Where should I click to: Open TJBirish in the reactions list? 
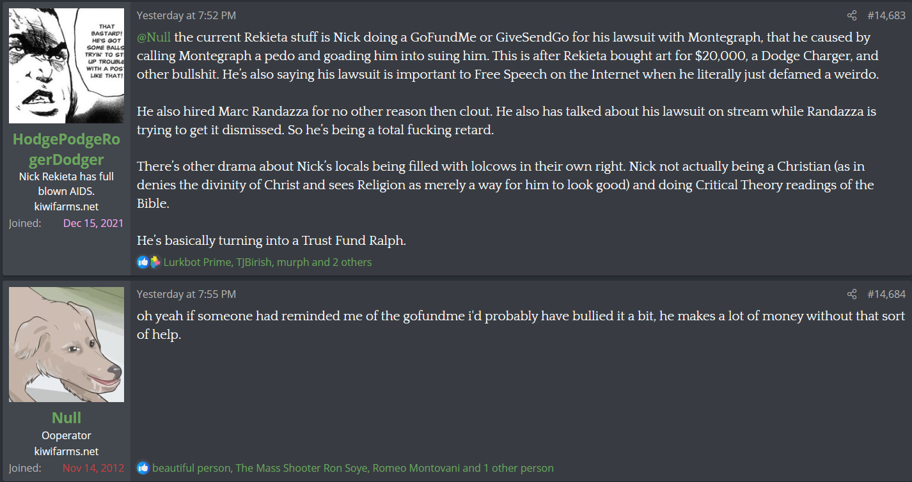(252, 262)
